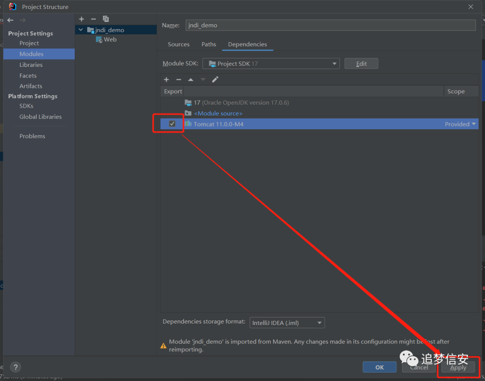Viewport: 485px width, 381px height.
Task: Edit dependency with pencil icon
Action: tap(215, 80)
